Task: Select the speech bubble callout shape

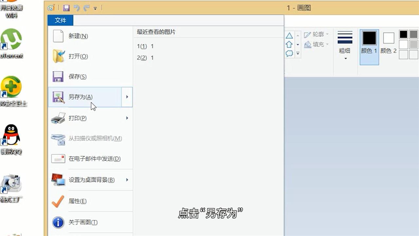Action: pos(289,53)
